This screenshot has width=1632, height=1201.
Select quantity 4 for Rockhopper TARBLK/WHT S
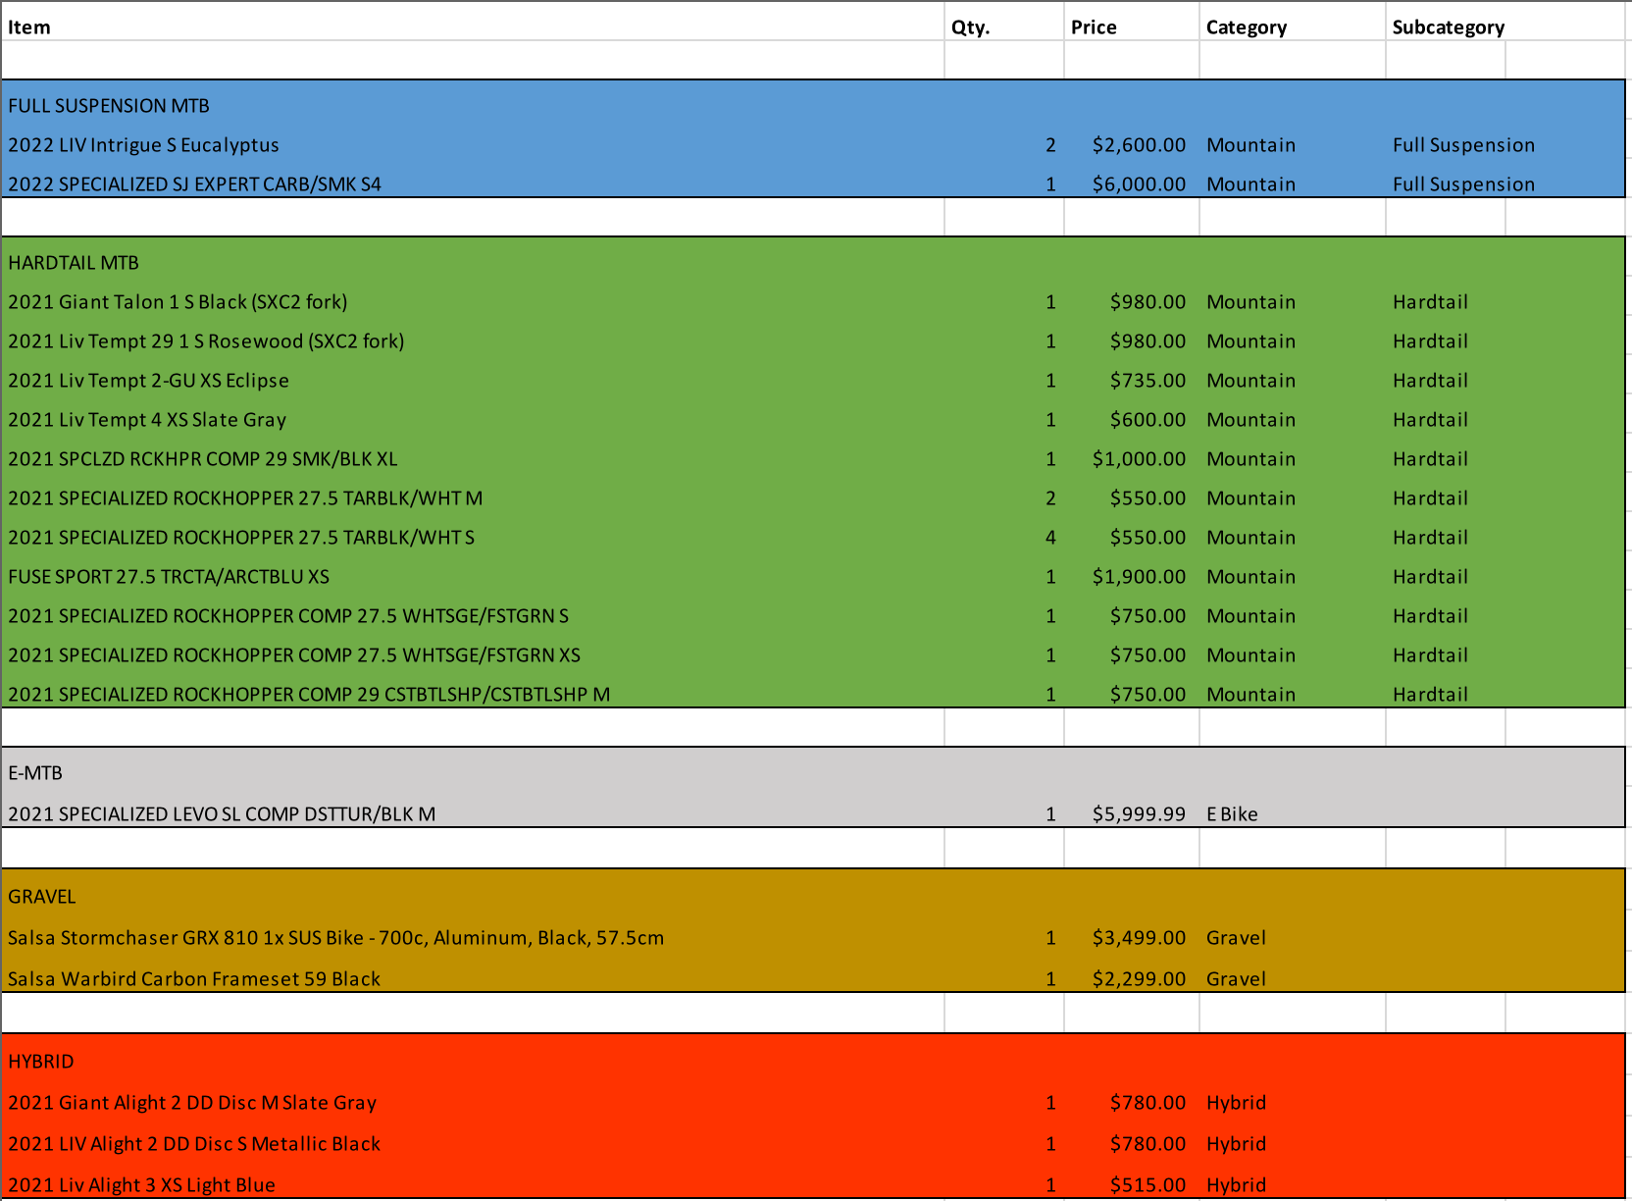click(1050, 538)
